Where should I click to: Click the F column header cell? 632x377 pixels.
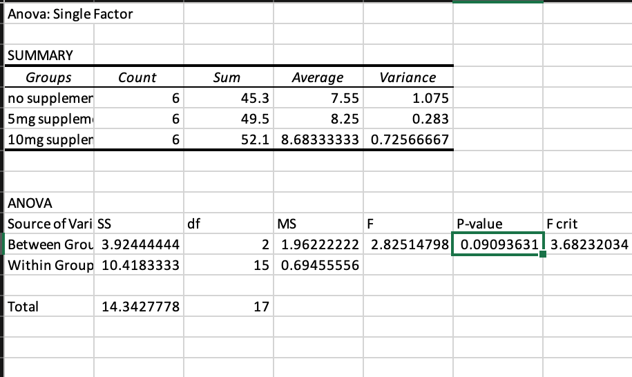tap(408, 224)
